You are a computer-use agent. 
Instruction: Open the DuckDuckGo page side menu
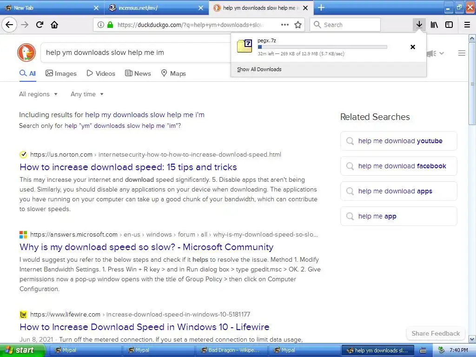[x=462, y=53]
